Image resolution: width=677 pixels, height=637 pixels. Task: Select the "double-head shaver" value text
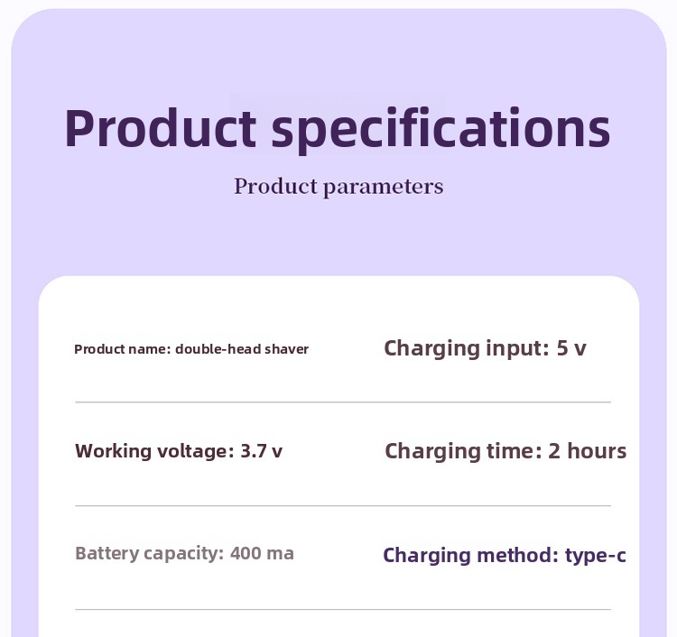click(x=242, y=349)
